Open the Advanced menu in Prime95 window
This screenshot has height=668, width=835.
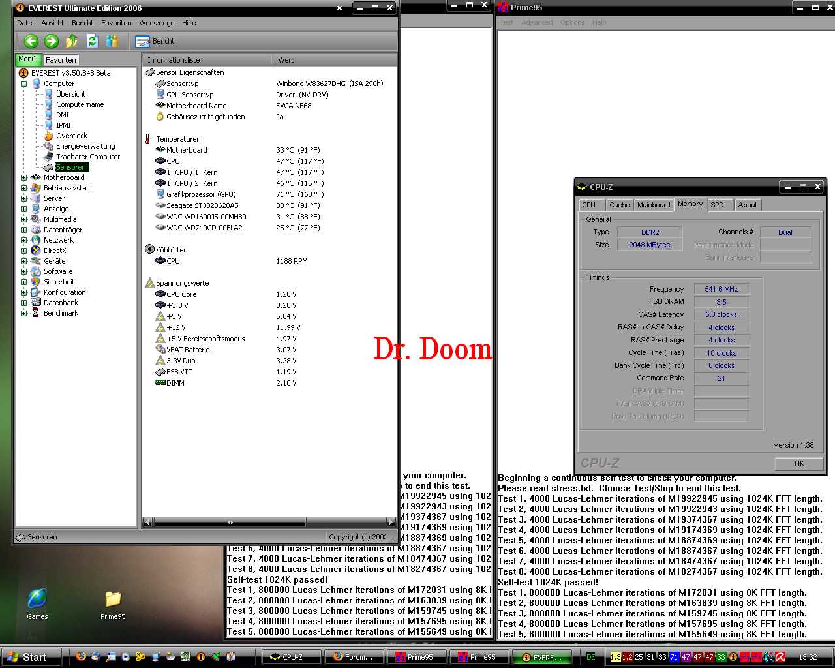click(537, 22)
